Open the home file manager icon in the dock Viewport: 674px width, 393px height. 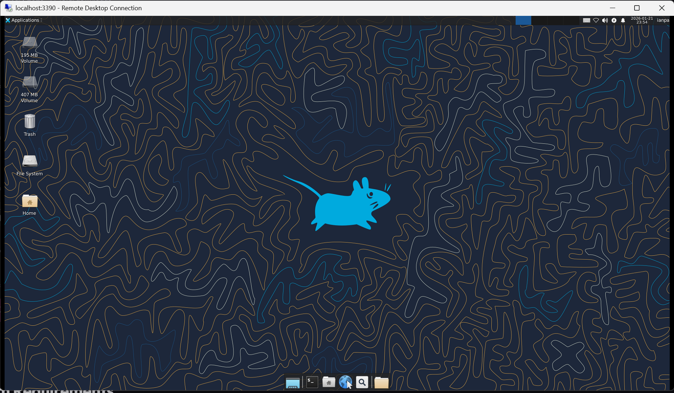click(329, 382)
